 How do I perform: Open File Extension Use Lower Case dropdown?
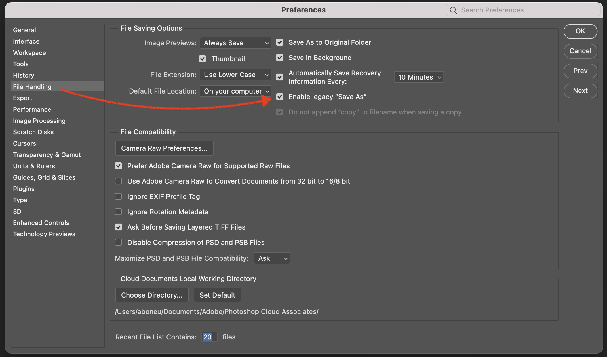click(x=235, y=75)
